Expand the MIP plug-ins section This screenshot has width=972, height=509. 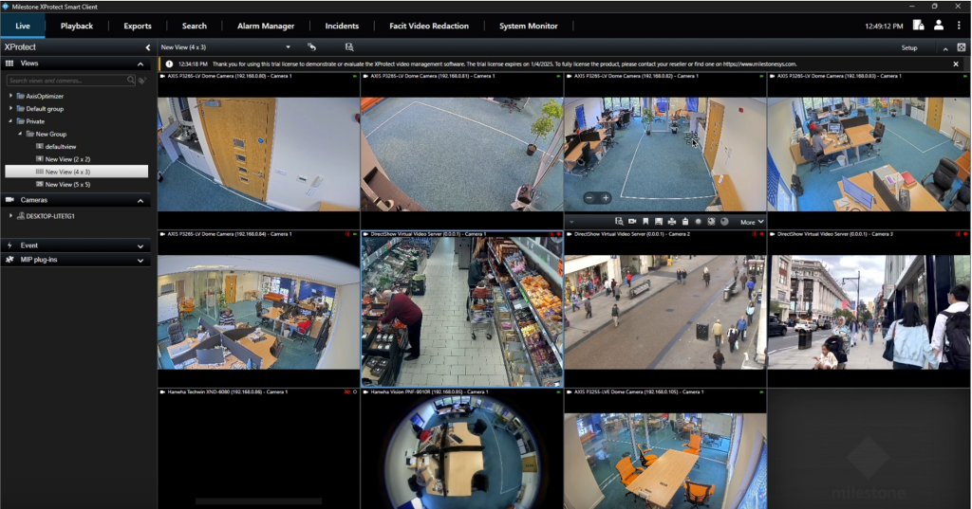[140, 260]
